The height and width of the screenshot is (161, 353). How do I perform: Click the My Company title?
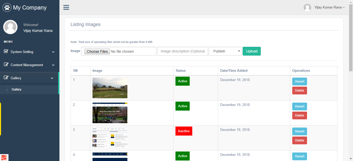tap(30, 8)
